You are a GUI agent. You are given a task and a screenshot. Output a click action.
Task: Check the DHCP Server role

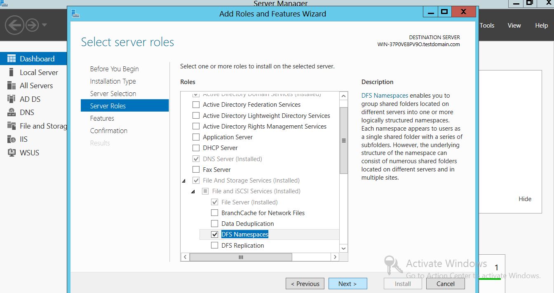(x=196, y=148)
